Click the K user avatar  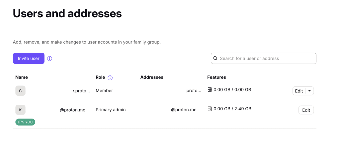(x=20, y=110)
